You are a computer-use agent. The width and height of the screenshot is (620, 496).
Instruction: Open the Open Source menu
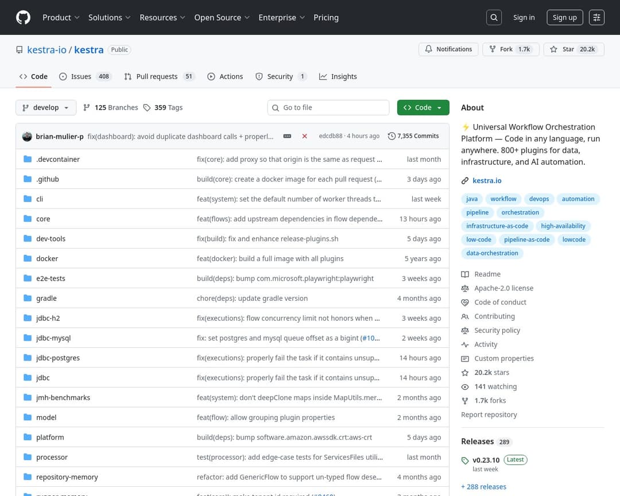[222, 17]
